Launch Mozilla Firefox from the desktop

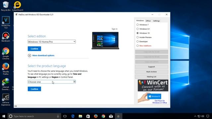pyautogui.click(x=6, y=69)
